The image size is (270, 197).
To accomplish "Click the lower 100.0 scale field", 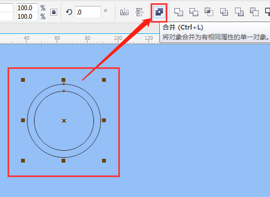I will pyautogui.click(x=27, y=17).
